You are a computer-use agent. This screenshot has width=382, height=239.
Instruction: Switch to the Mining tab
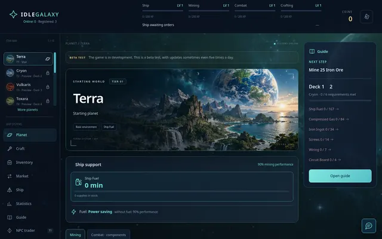tap(75, 235)
